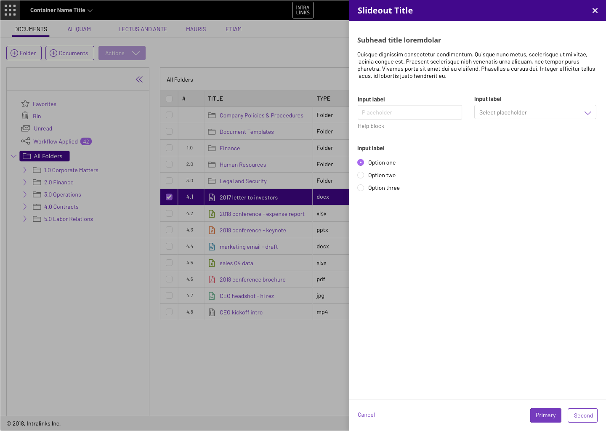The width and height of the screenshot is (606, 431).
Task: Expand the 5.0 Labor Relations chevron
Action: tap(25, 219)
